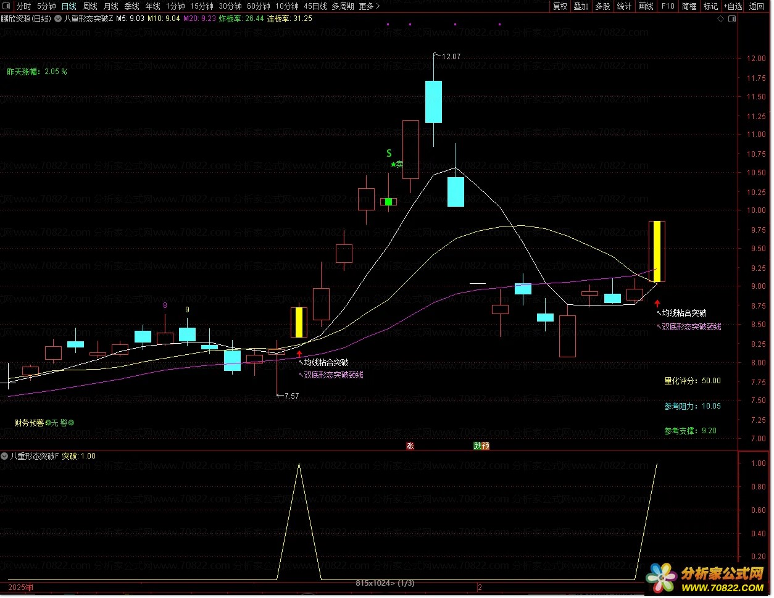Click the 昨天涨幅: 2.05 % label
The width and height of the screenshot is (774, 598).
pos(37,72)
